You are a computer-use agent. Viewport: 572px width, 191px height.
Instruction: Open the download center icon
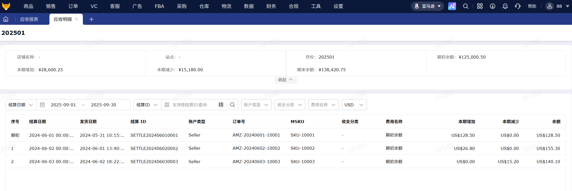493,6
